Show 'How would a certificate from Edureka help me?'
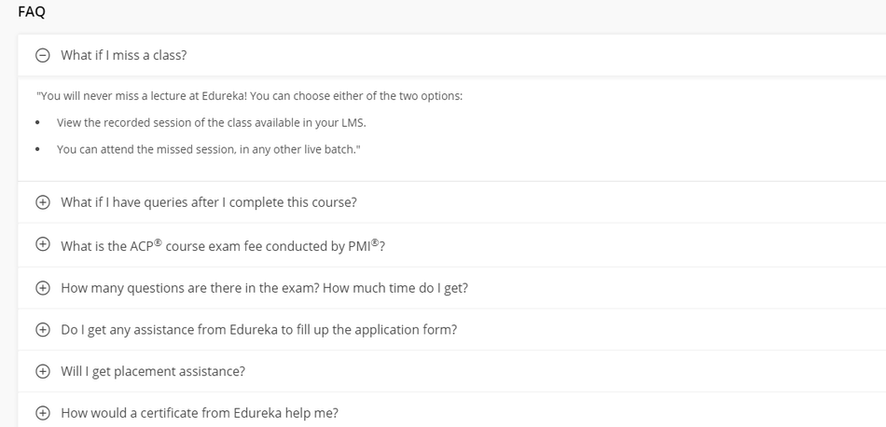 [x=200, y=413]
